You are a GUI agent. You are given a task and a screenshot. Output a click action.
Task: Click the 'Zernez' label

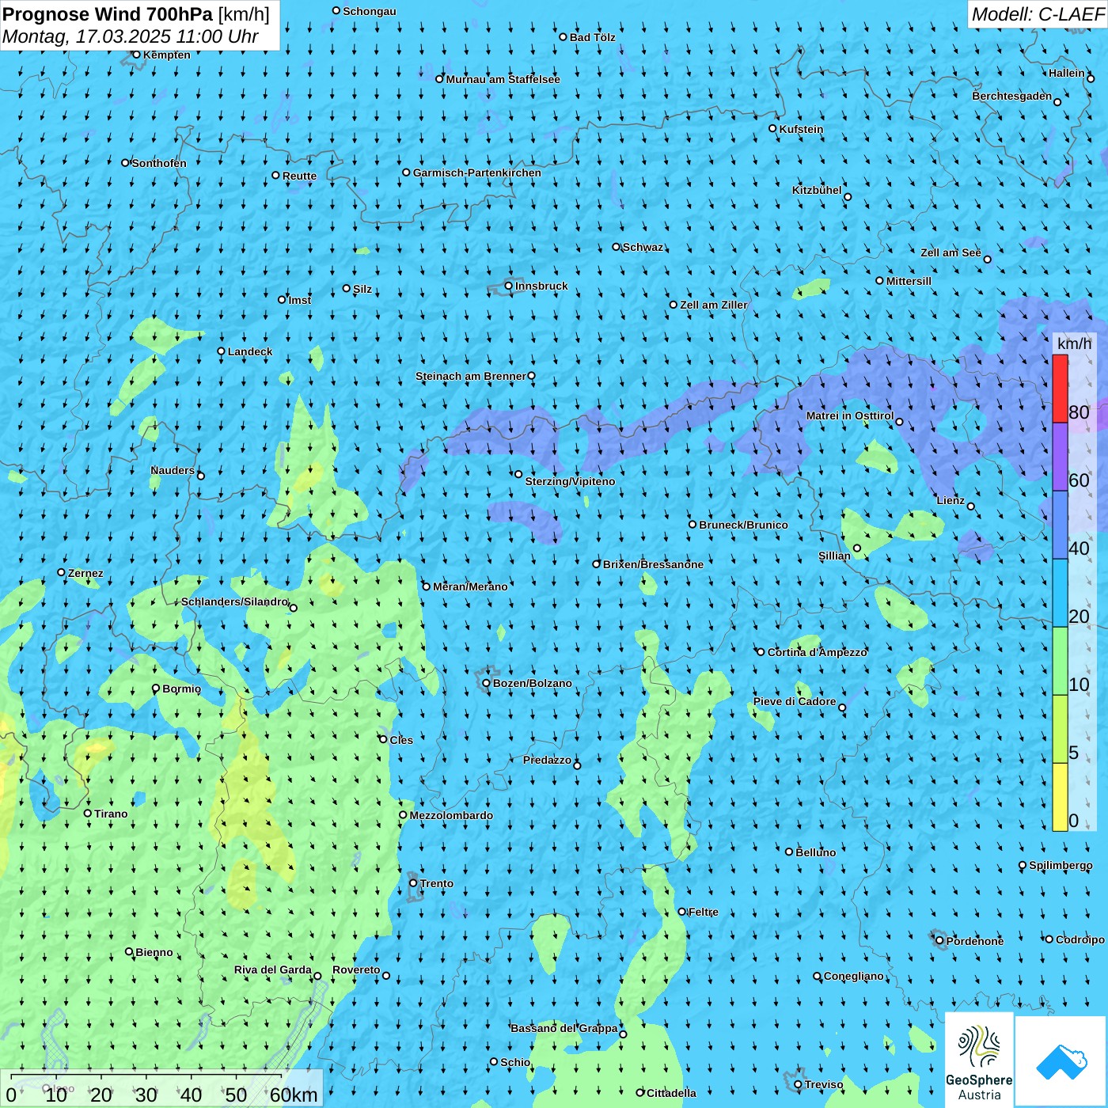[x=85, y=573]
